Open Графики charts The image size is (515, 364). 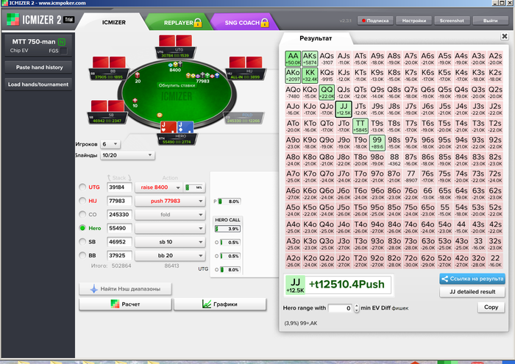click(220, 304)
